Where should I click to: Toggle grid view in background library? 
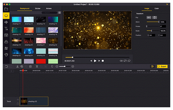(60, 13)
